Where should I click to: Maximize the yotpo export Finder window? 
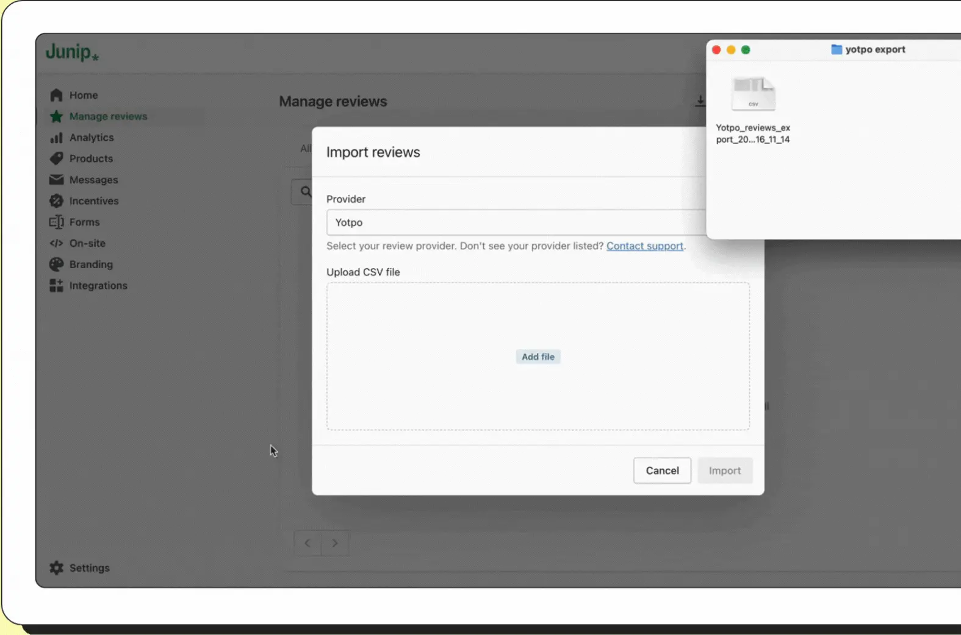746,50
